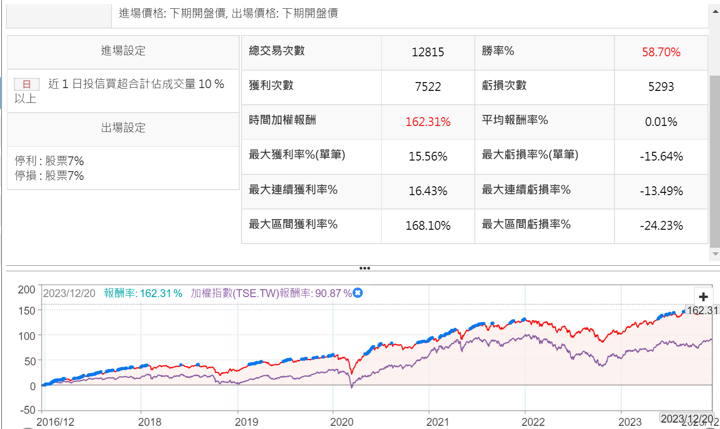Click the 總交易次數 value 12815
The width and height of the screenshot is (720, 429).
click(x=428, y=52)
